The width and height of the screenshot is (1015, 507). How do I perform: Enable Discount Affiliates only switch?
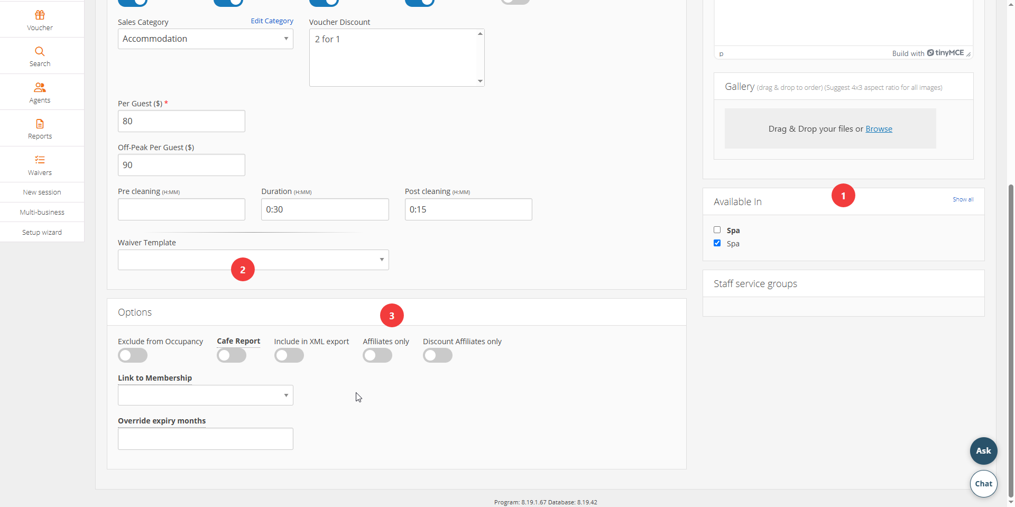438,355
